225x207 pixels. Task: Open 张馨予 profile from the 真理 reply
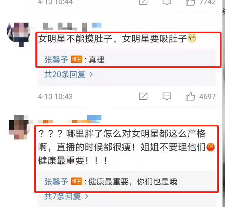click(x=56, y=60)
